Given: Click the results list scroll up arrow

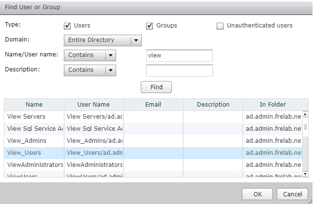Looking at the screenshot, I should coord(305,114).
